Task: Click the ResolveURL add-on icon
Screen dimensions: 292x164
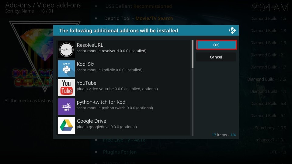Action: [x=66, y=50]
